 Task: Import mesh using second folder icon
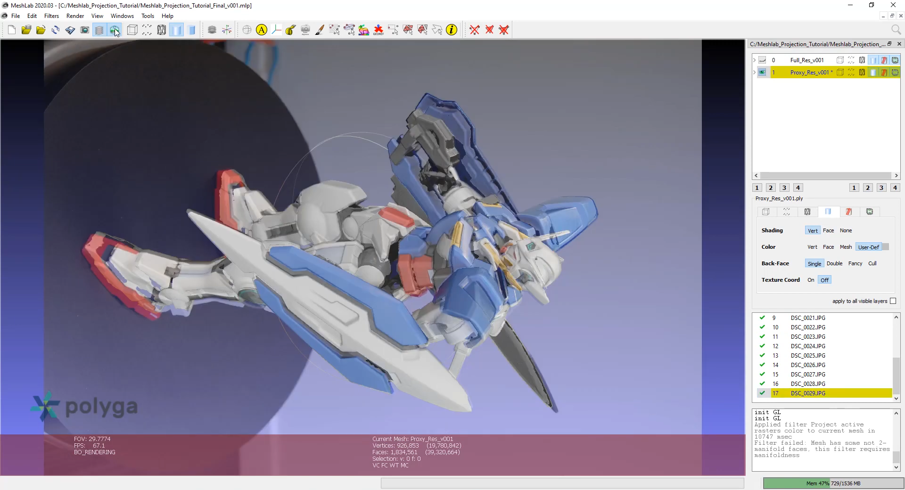(41, 30)
